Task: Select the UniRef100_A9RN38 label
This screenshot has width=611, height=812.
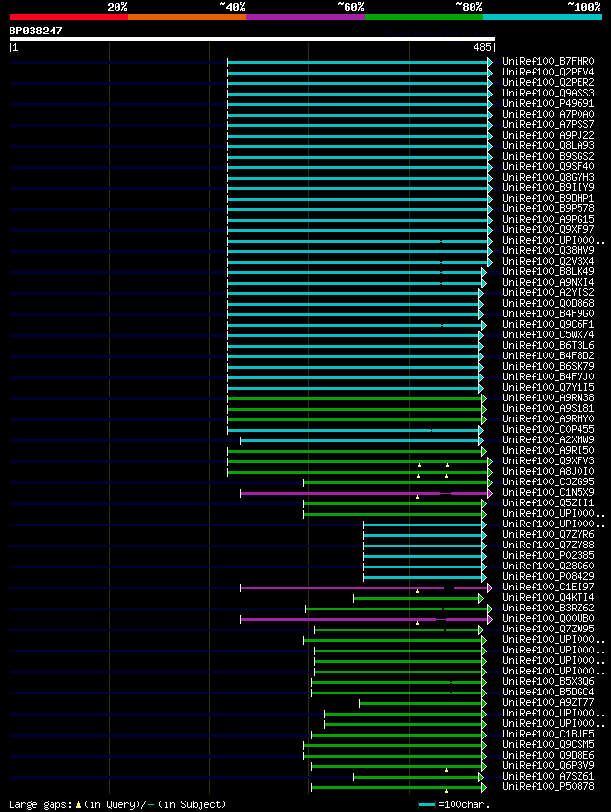Action: pyautogui.click(x=548, y=397)
